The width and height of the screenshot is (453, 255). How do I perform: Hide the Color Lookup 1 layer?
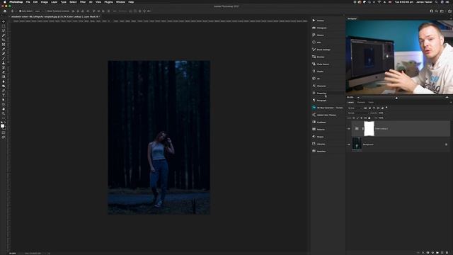tap(349, 129)
